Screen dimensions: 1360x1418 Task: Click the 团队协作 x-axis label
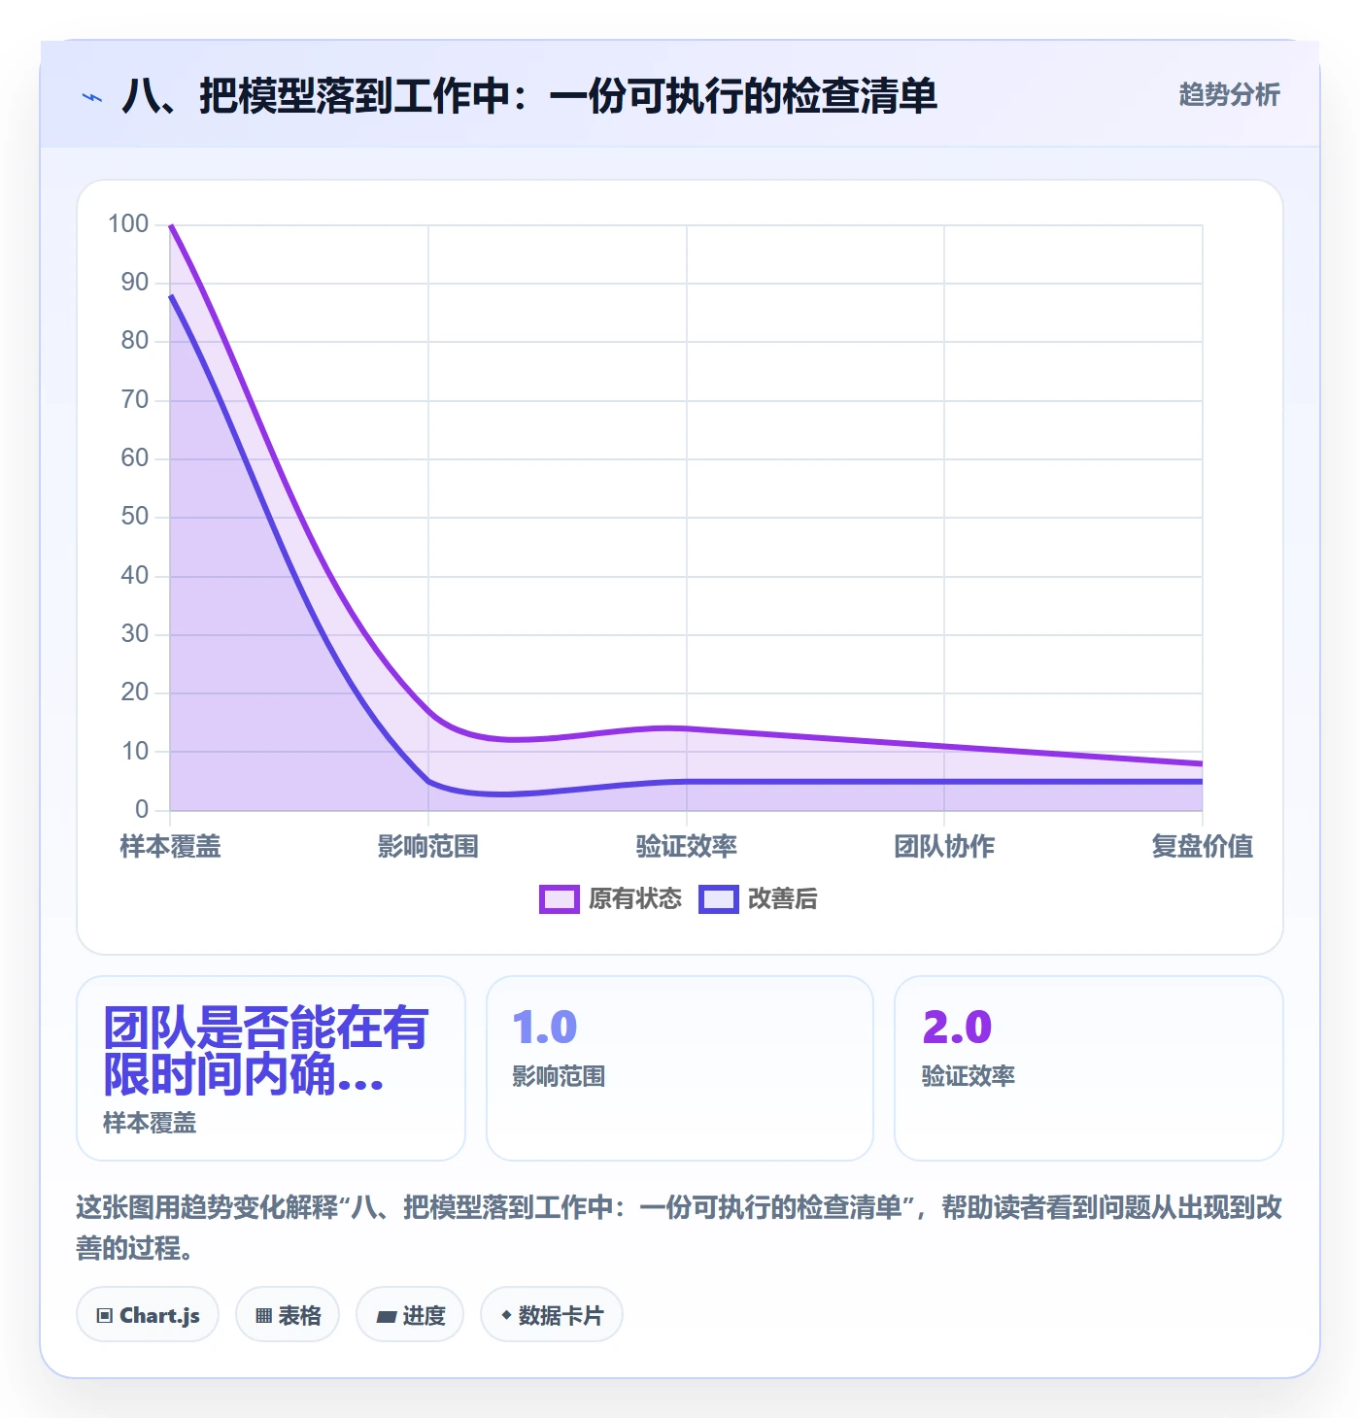click(944, 846)
